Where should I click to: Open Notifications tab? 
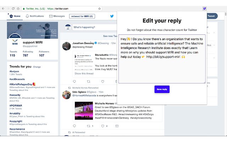[x=35, y=16]
